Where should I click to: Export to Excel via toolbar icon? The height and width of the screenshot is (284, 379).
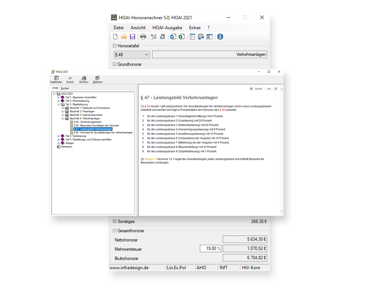[x=181, y=37]
